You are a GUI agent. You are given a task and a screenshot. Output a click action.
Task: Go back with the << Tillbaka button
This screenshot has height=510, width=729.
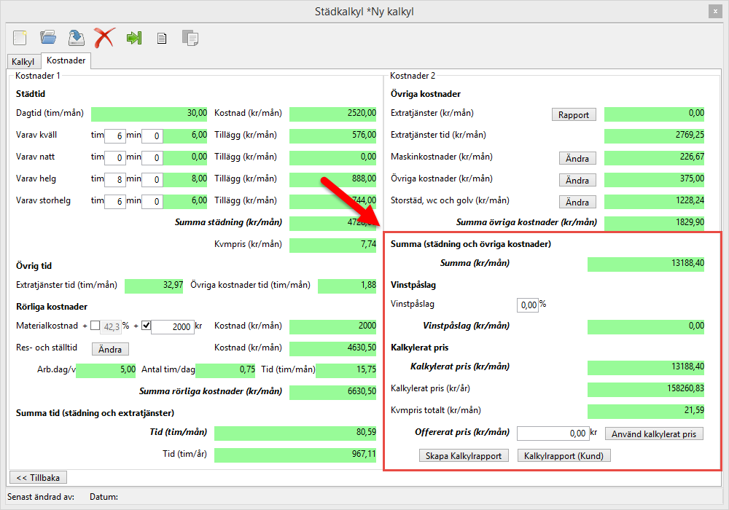[38, 477]
